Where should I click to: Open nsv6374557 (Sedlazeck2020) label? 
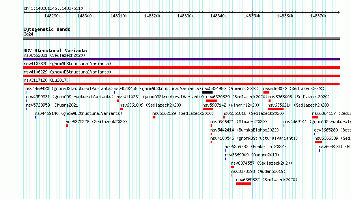pos(261,163)
